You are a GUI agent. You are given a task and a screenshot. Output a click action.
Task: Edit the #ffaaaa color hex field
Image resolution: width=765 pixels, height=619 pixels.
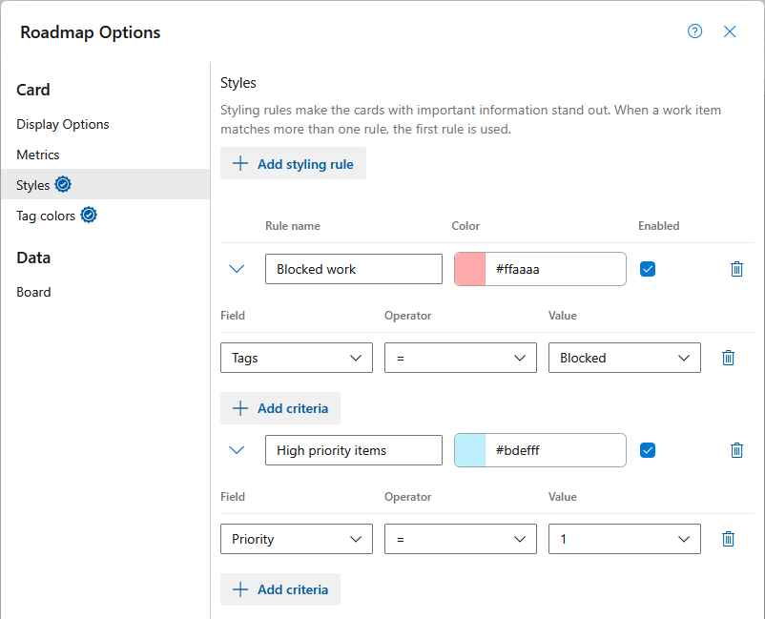(556, 269)
